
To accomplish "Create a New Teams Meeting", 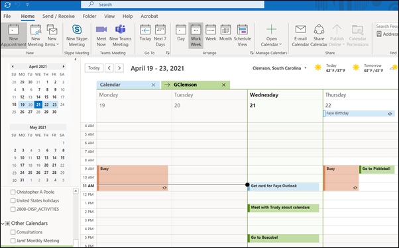I will tap(121, 36).
